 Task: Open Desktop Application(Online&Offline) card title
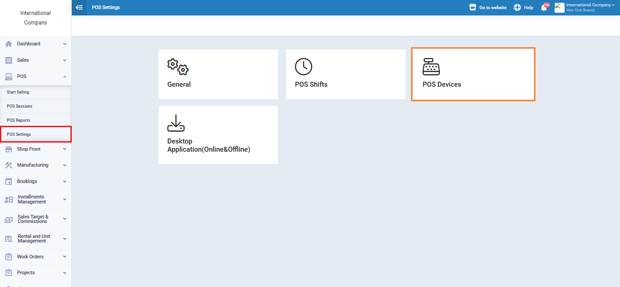(208, 145)
